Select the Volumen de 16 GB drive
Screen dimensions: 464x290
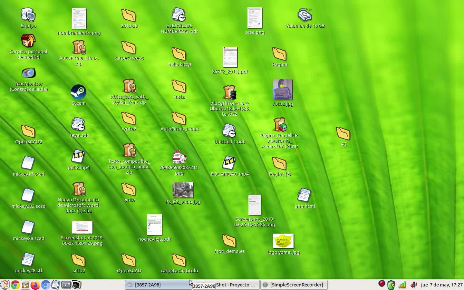click(x=305, y=15)
